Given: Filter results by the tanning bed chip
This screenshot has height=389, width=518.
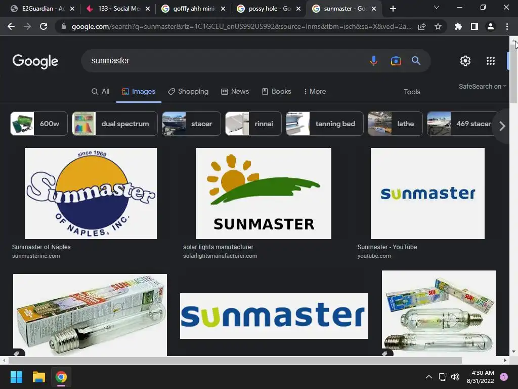Looking at the screenshot, I should 324,124.
